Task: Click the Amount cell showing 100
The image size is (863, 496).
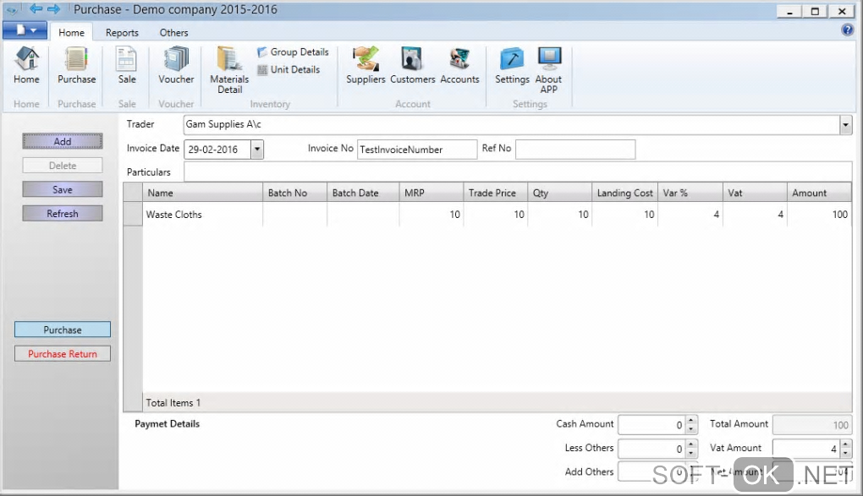Action: pos(819,215)
